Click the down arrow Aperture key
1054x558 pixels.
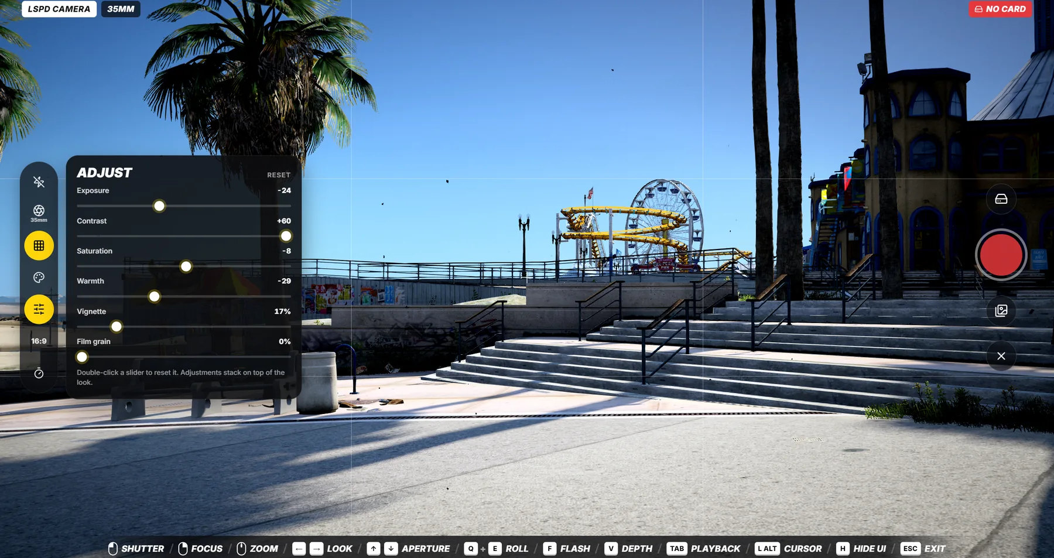pyautogui.click(x=391, y=549)
